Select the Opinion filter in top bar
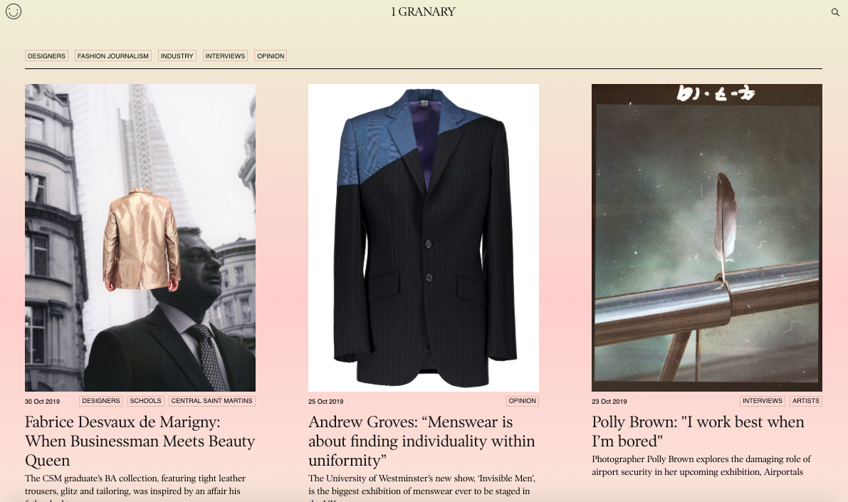 pyautogui.click(x=271, y=56)
